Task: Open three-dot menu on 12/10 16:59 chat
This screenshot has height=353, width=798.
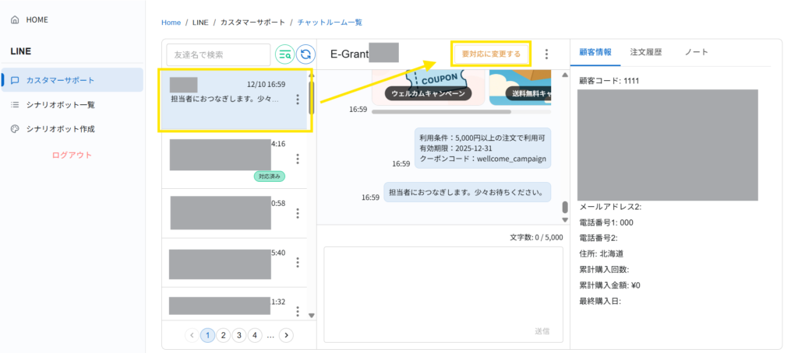Action: pos(298,100)
